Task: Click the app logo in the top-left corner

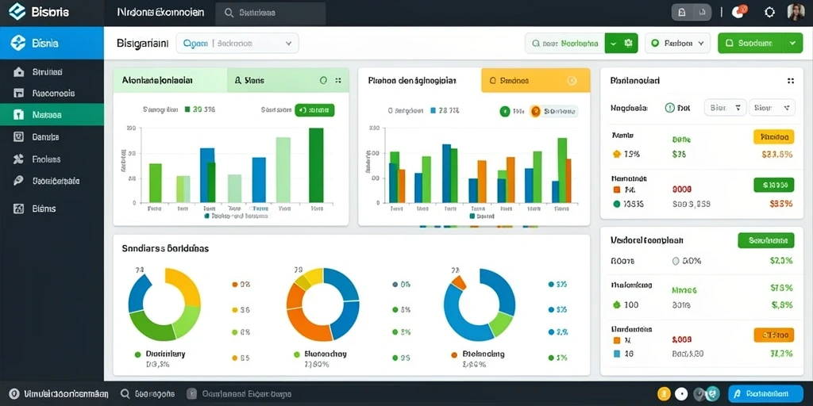Action: point(17,11)
